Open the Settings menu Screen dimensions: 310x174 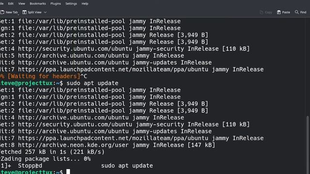[71, 3]
